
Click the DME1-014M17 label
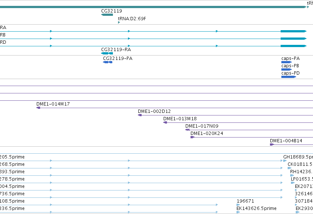(53, 104)
